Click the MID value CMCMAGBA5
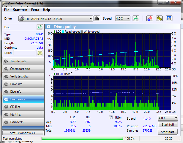The width and height of the screenshot is (183, 143). 34,39
